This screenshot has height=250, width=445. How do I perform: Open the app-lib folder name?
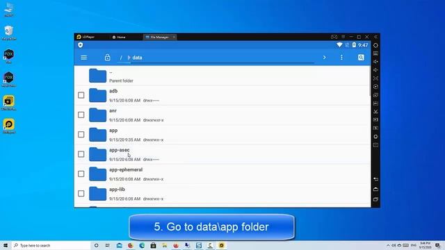click(x=117, y=190)
